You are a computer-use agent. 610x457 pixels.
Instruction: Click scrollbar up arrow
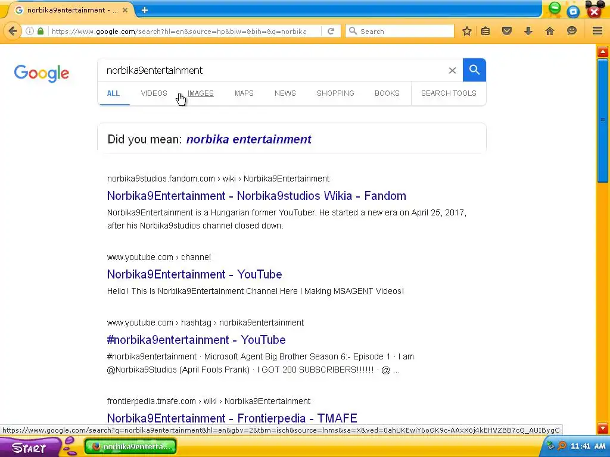(603, 52)
